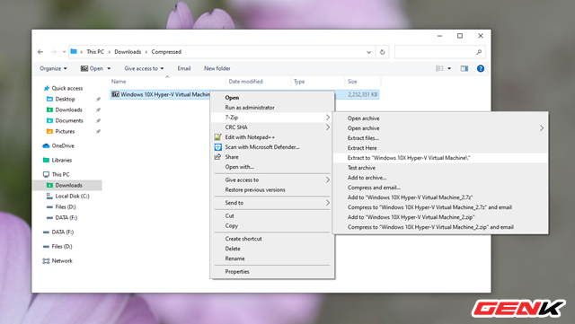Expand the view options dropdown arrow
Screen dimensions: 575x324
tap(449, 68)
